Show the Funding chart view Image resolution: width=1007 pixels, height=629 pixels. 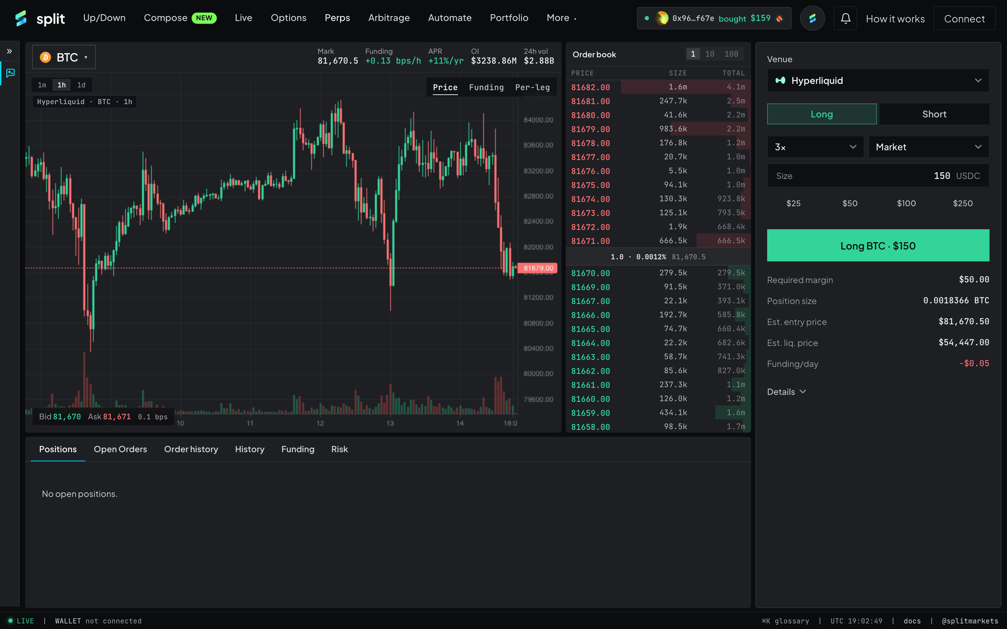click(x=486, y=87)
